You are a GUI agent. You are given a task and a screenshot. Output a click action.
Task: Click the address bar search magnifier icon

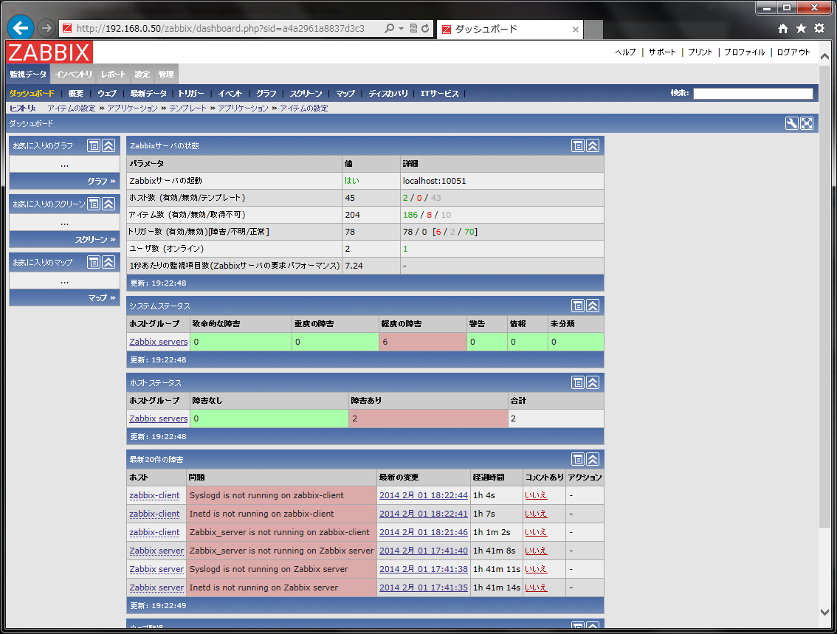(x=390, y=28)
